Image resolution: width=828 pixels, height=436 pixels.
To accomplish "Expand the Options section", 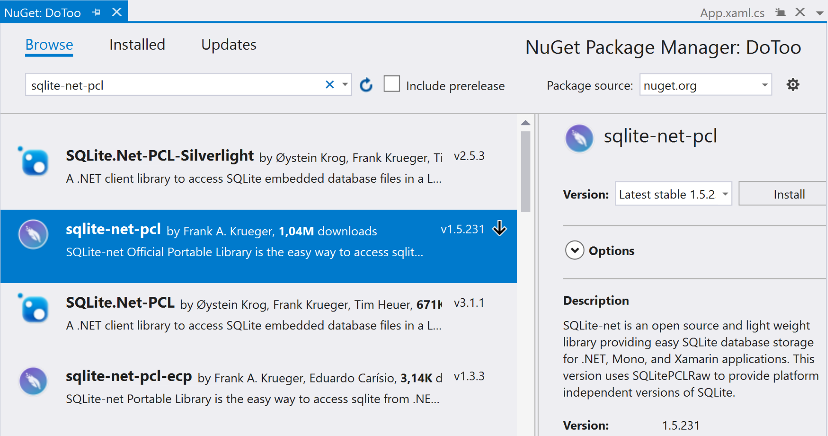I will [575, 250].
